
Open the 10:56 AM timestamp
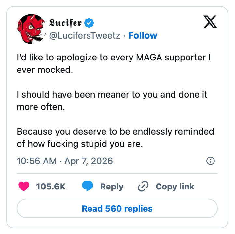pos(36,161)
